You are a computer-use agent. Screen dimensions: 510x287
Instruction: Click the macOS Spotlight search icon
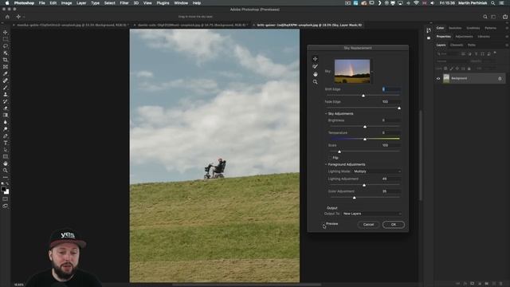pyautogui.click(x=493, y=3)
